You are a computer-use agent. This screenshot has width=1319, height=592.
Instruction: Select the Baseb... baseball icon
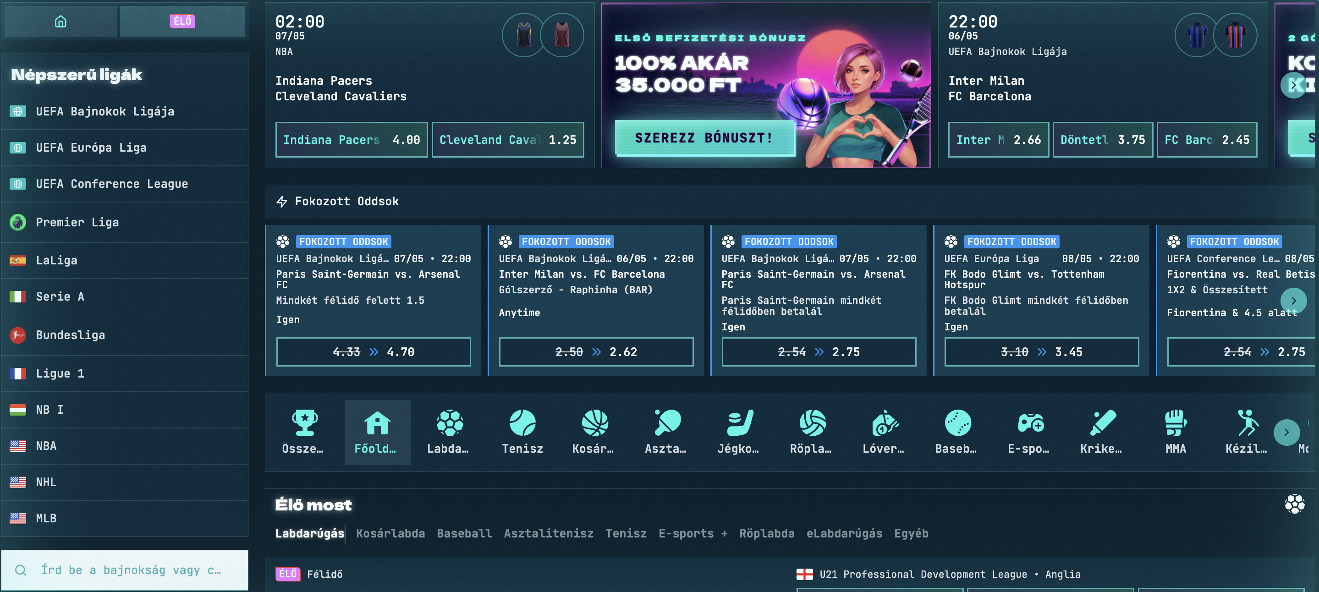(x=957, y=432)
